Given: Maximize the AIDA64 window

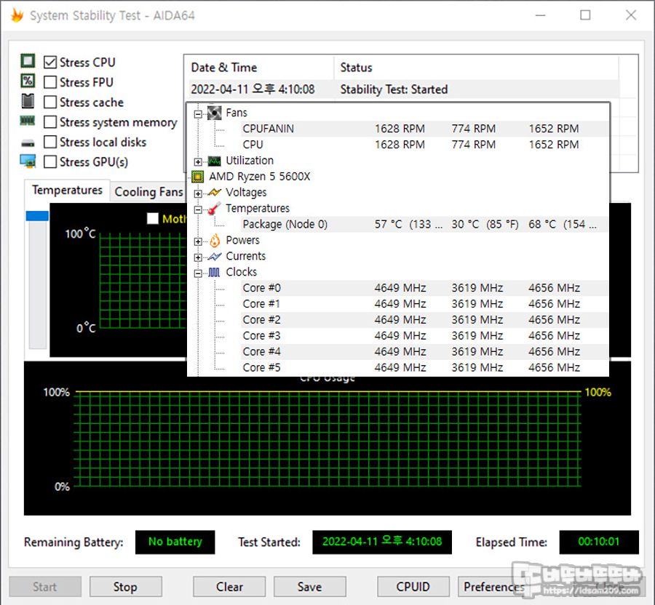Looking at the screenshot, I should pyautogui.click(x=585, y=15).
